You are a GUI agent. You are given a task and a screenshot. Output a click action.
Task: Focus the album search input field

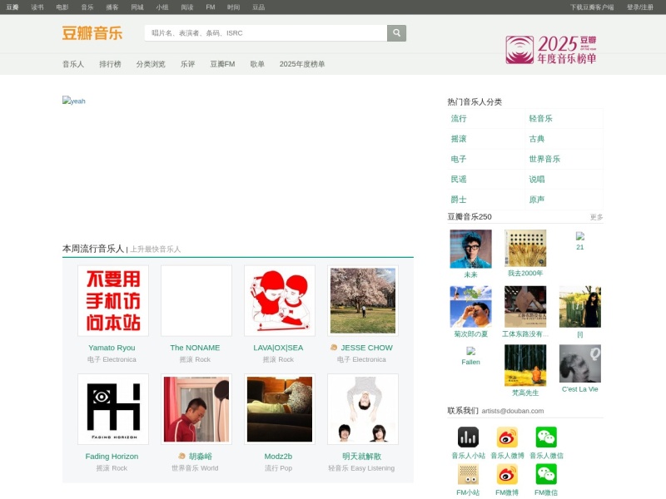click(x=266, y=33)
